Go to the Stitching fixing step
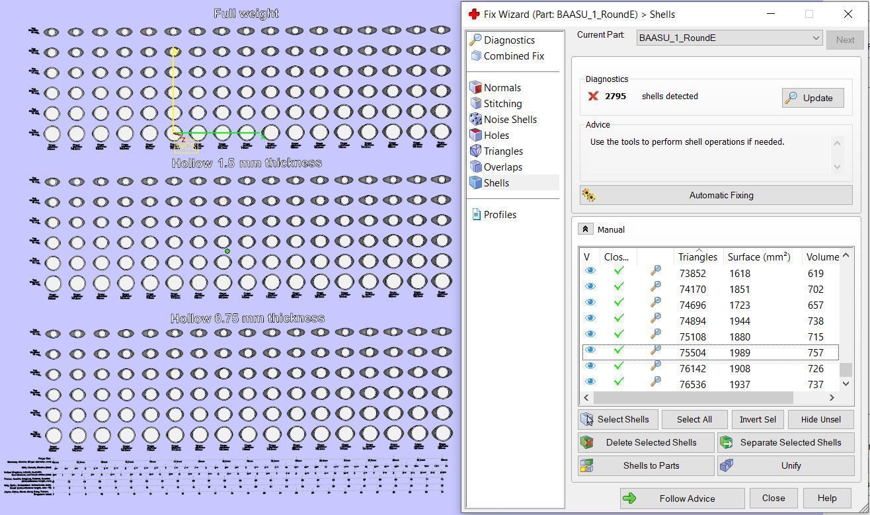The width and height of the screenshot is (870, 515). (496, 104)
